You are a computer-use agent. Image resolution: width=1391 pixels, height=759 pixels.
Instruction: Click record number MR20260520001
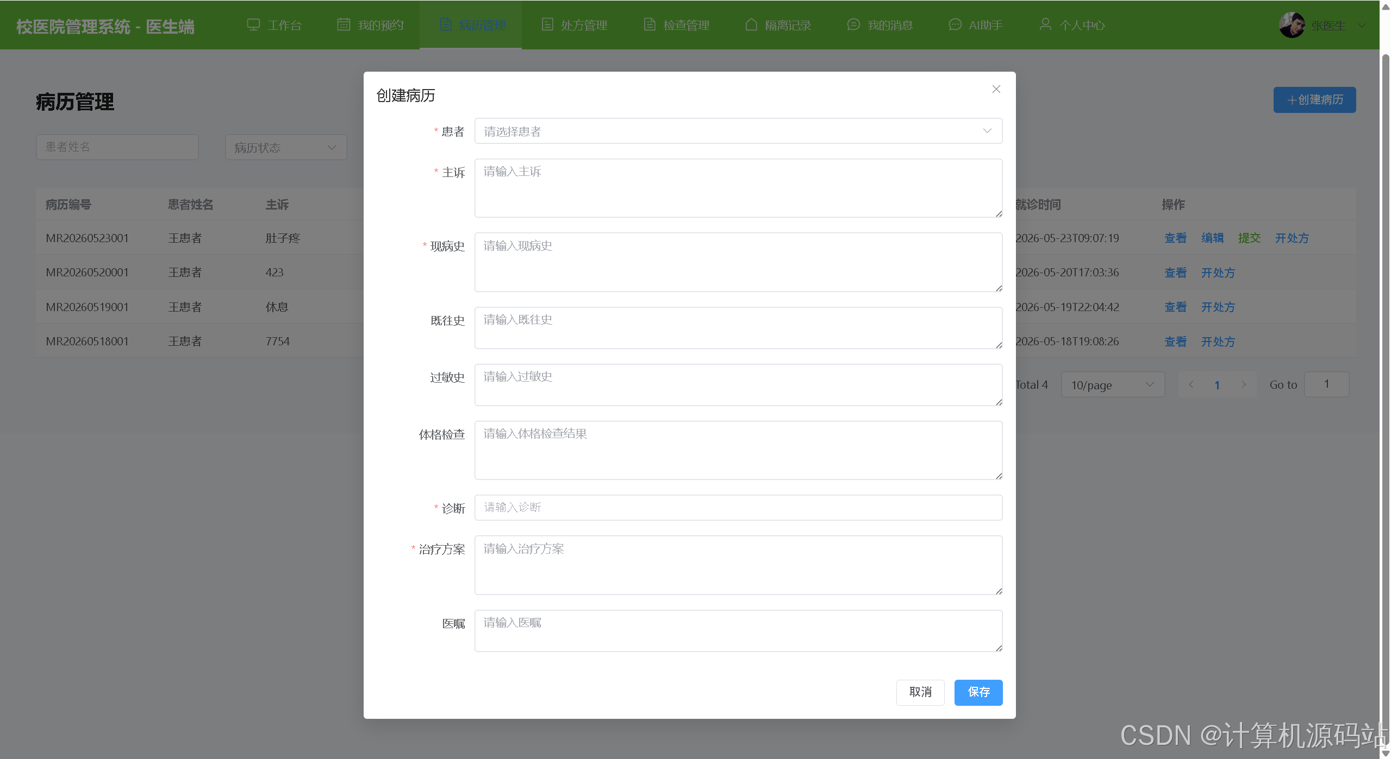point(87,272)
